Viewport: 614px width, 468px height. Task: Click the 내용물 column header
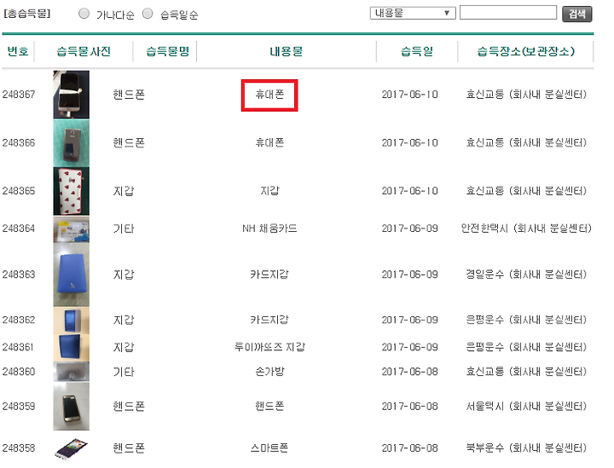click(286, 51)
